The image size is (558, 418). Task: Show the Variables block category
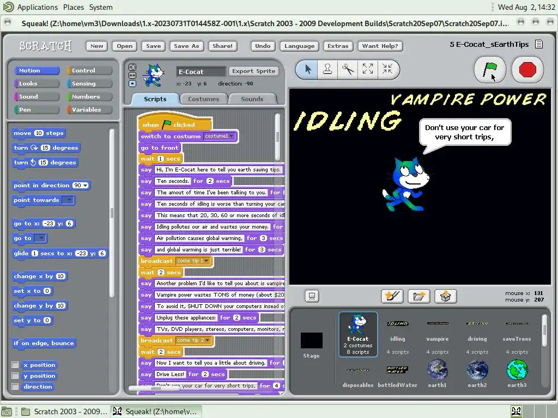[x=89, y=109]
